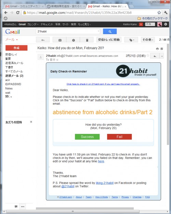Image resolution: width=171 pixels, height=214 pixels.
Task: Print the email using printer icon
Action: (x=157, y=49)
